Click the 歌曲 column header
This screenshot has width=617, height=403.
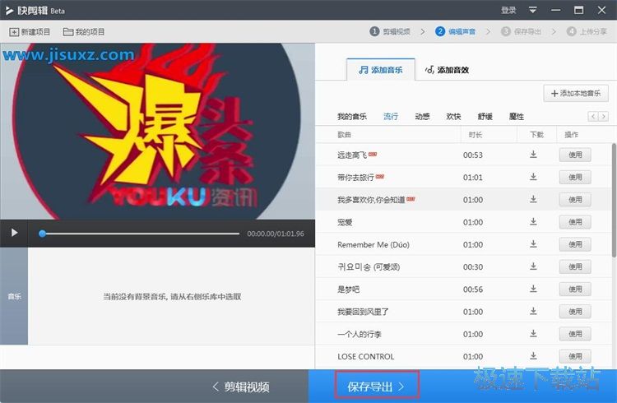coord(345,135)
